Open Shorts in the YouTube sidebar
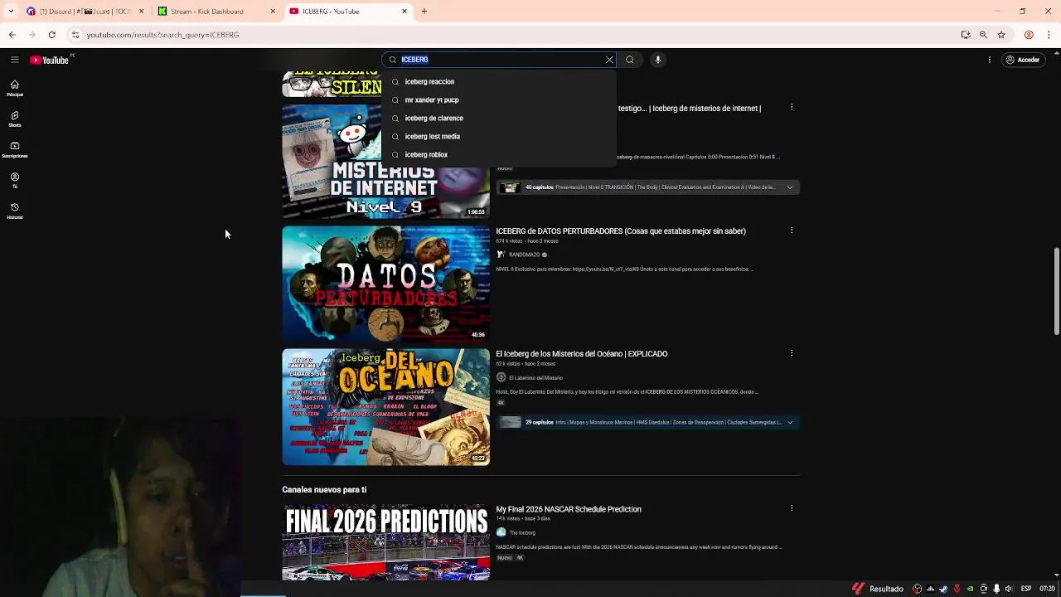Viewport: 1061px width, 597px height. tap(15, 119)
